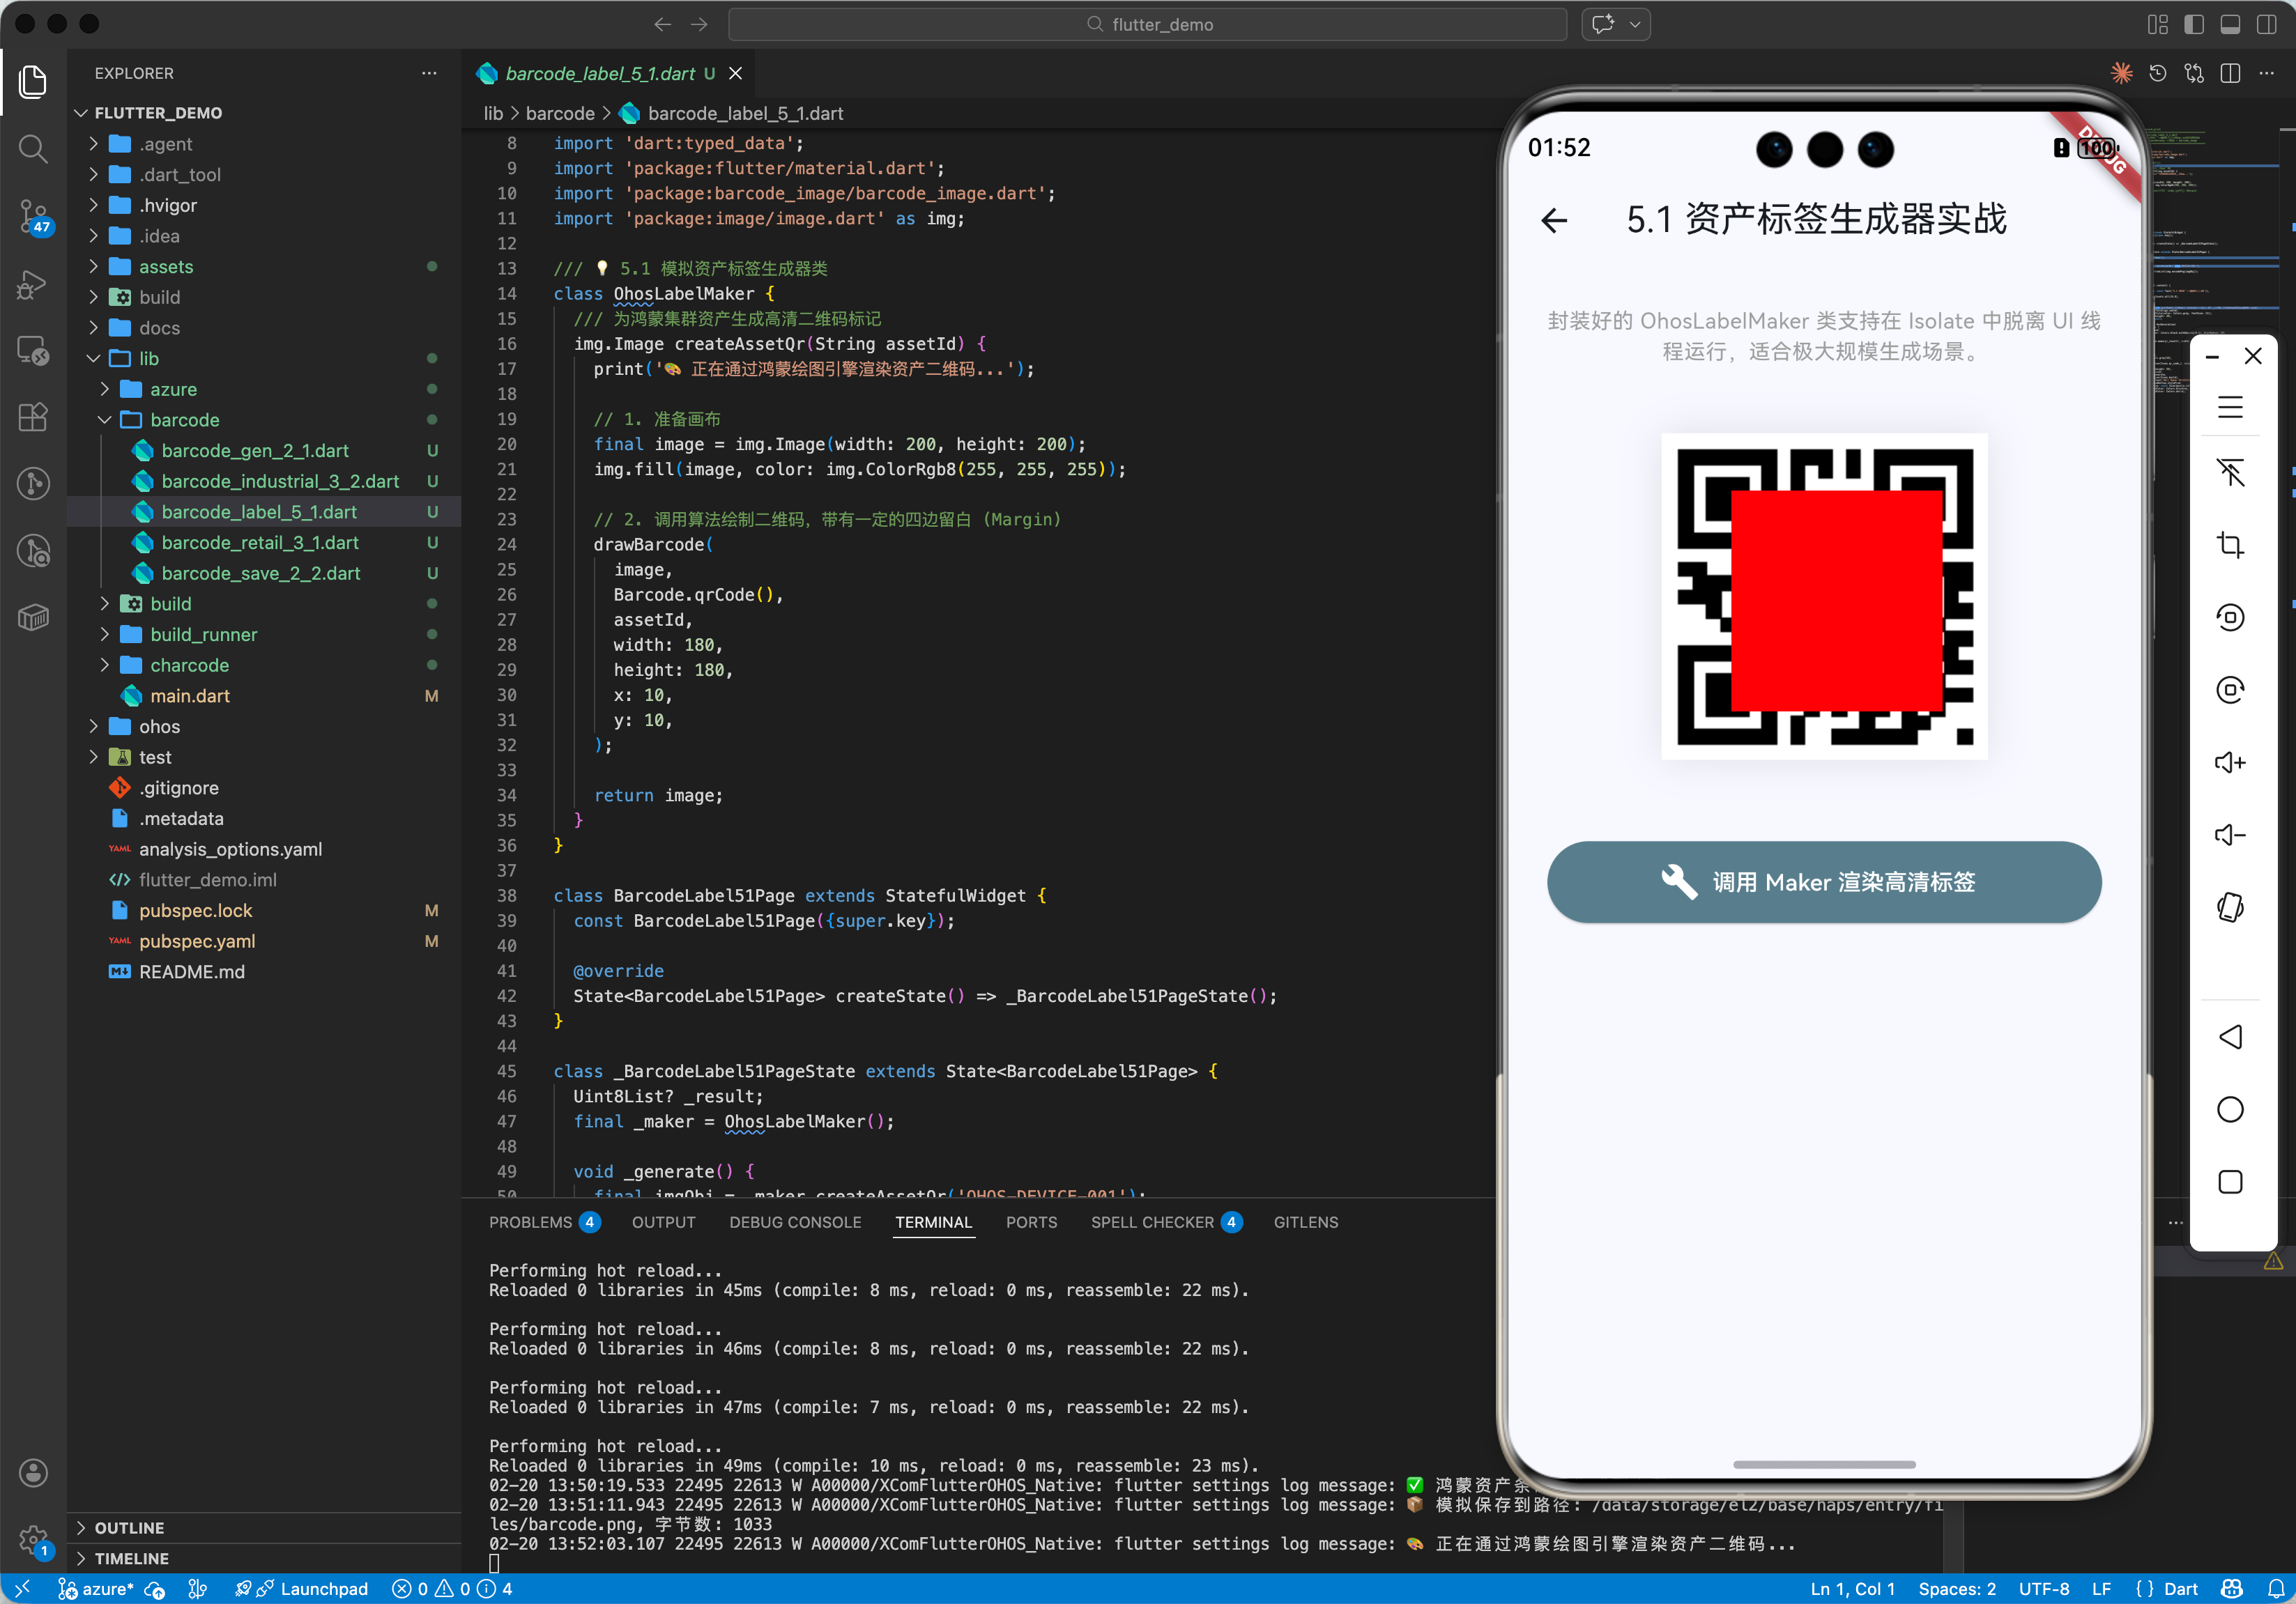
Task: Open the Search view in activity bar
Action: (x=33, y=149)
